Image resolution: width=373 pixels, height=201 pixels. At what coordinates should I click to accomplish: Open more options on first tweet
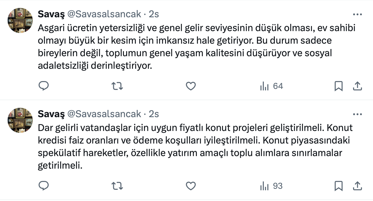pyautogui.click(x=358, y=14)
